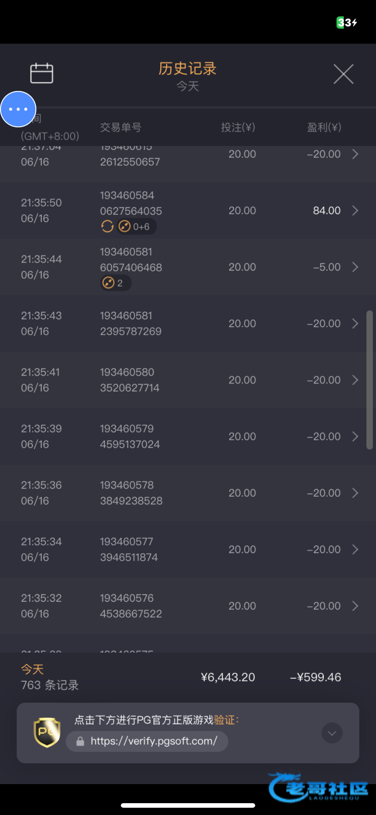The width and height of the screenshot is (376, 815).
Task: Expand details for the -5.00 profit record
Action: (355, 267)
